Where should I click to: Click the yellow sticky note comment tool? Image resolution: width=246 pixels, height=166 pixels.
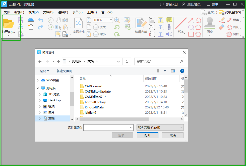click(169, 20)
